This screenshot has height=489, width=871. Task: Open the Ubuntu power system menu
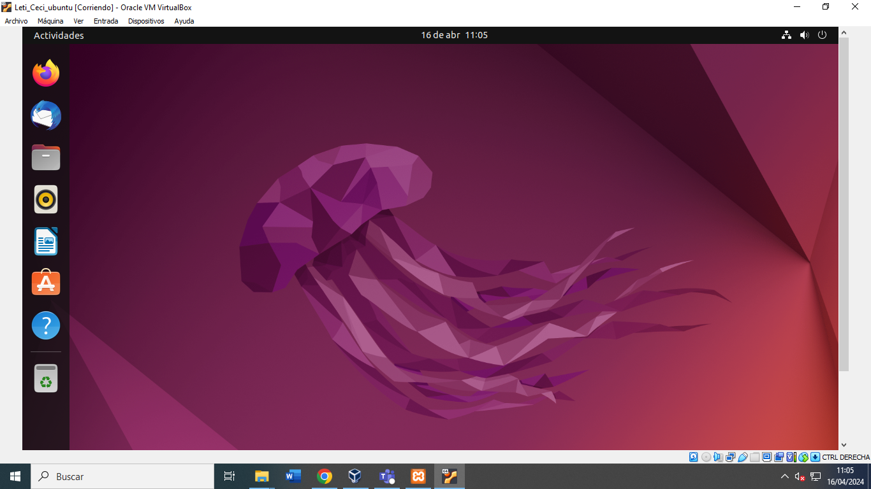(823, 35)
